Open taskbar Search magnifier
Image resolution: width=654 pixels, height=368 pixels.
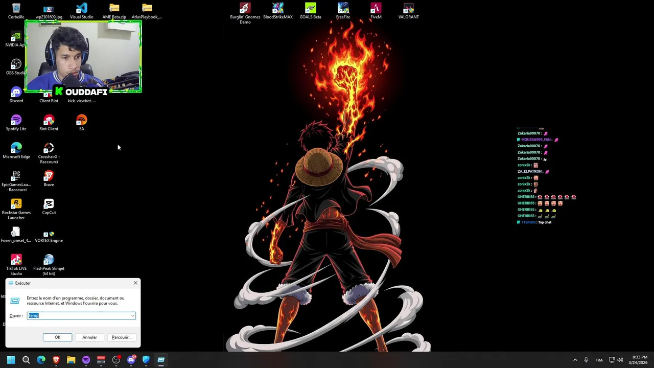[26, 360]
